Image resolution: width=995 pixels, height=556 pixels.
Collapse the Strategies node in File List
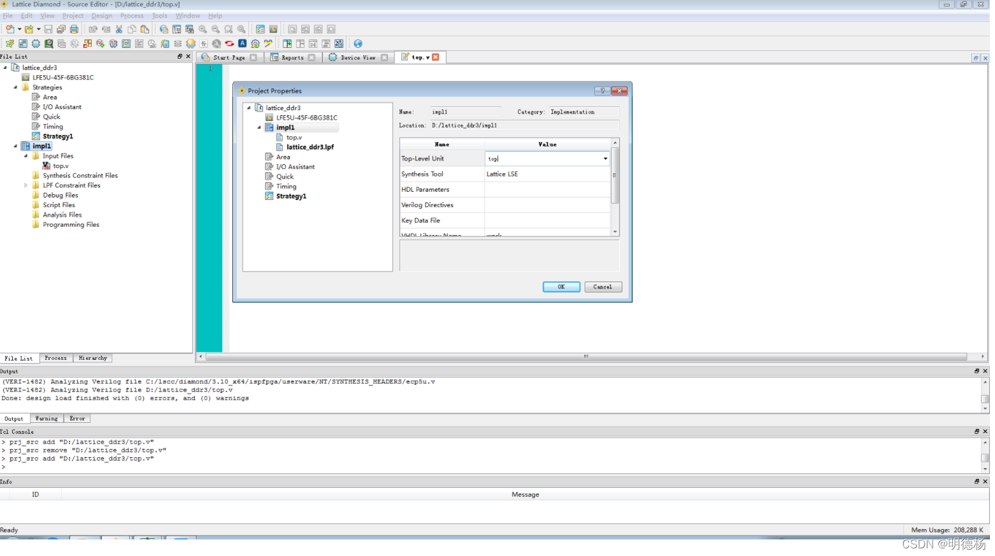click(x=15, y=87)
